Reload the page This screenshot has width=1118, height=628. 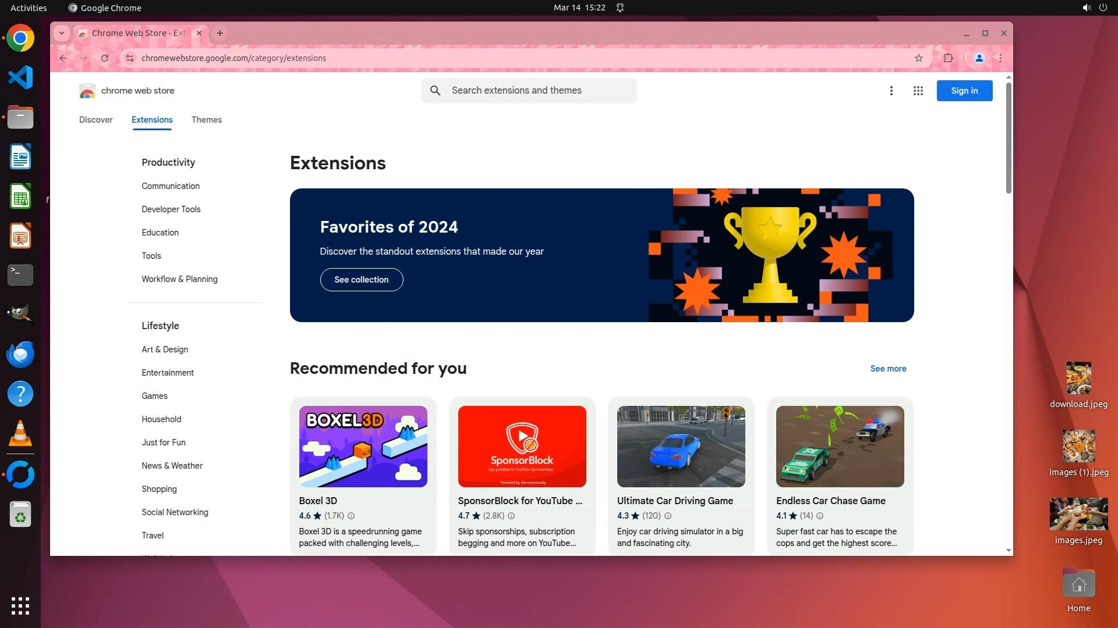coord(105,58)
